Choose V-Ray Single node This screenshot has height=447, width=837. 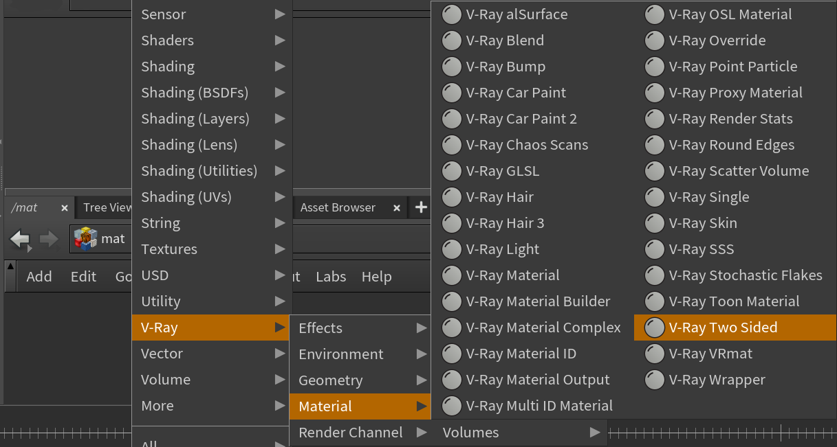[735, 197]
